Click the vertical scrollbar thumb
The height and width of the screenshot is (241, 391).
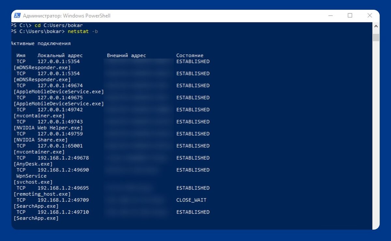tap(376, 37)
